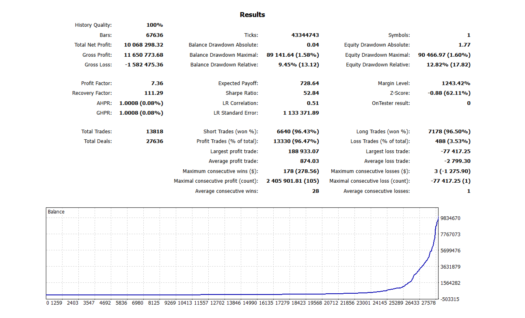This screenshot has width=525, height=318.
Task: Click Symbols value 1
Action: (469, 35)
